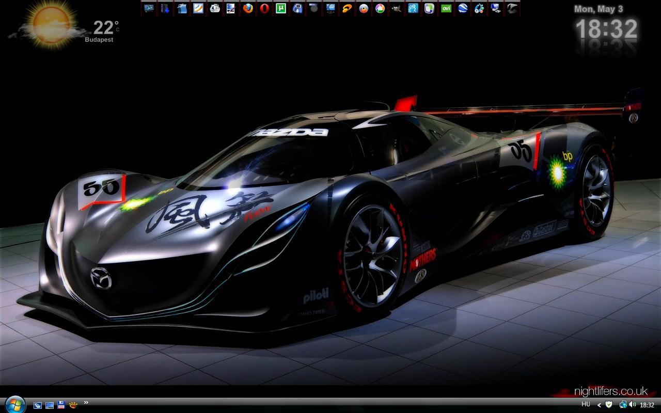Open the Ovi green dock icon
This screenshot has width=661, height=413.
(x=446, y=8)
